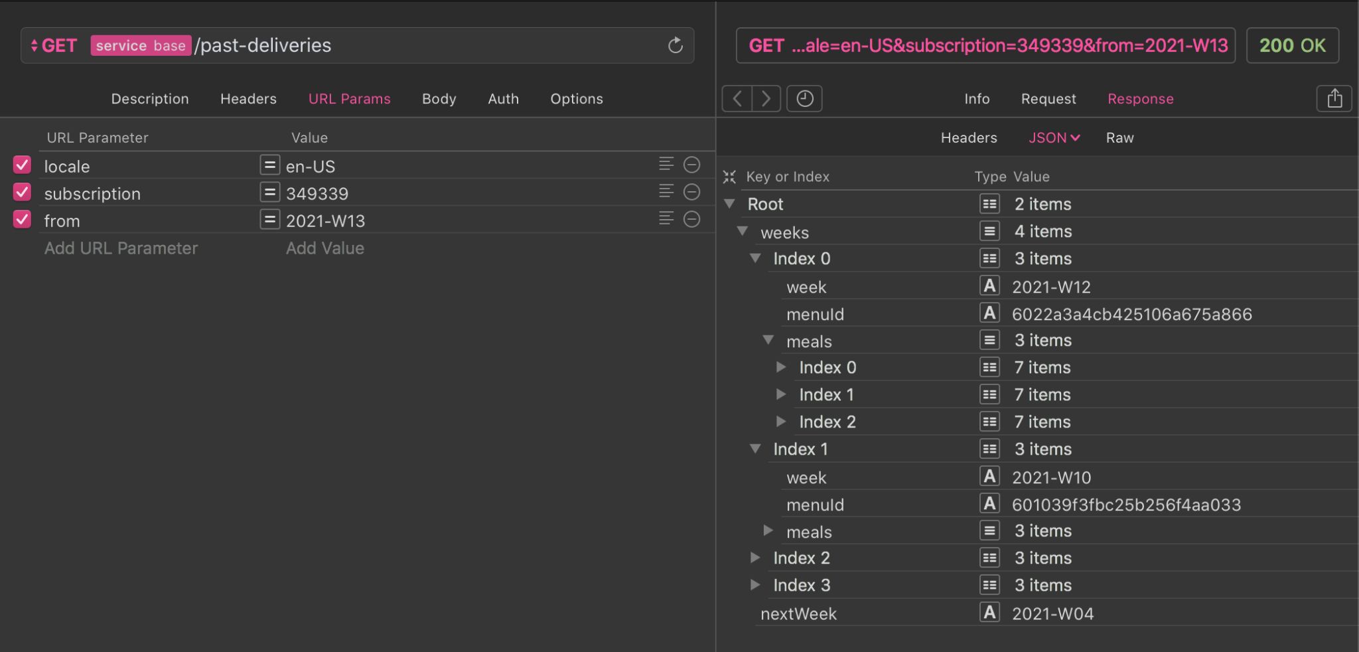Open the GET method selector
This screenshot has width=1359, height=652.
tap(54, 45)
